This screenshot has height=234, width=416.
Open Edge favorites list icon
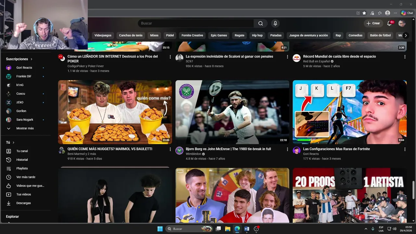(380, 13)
